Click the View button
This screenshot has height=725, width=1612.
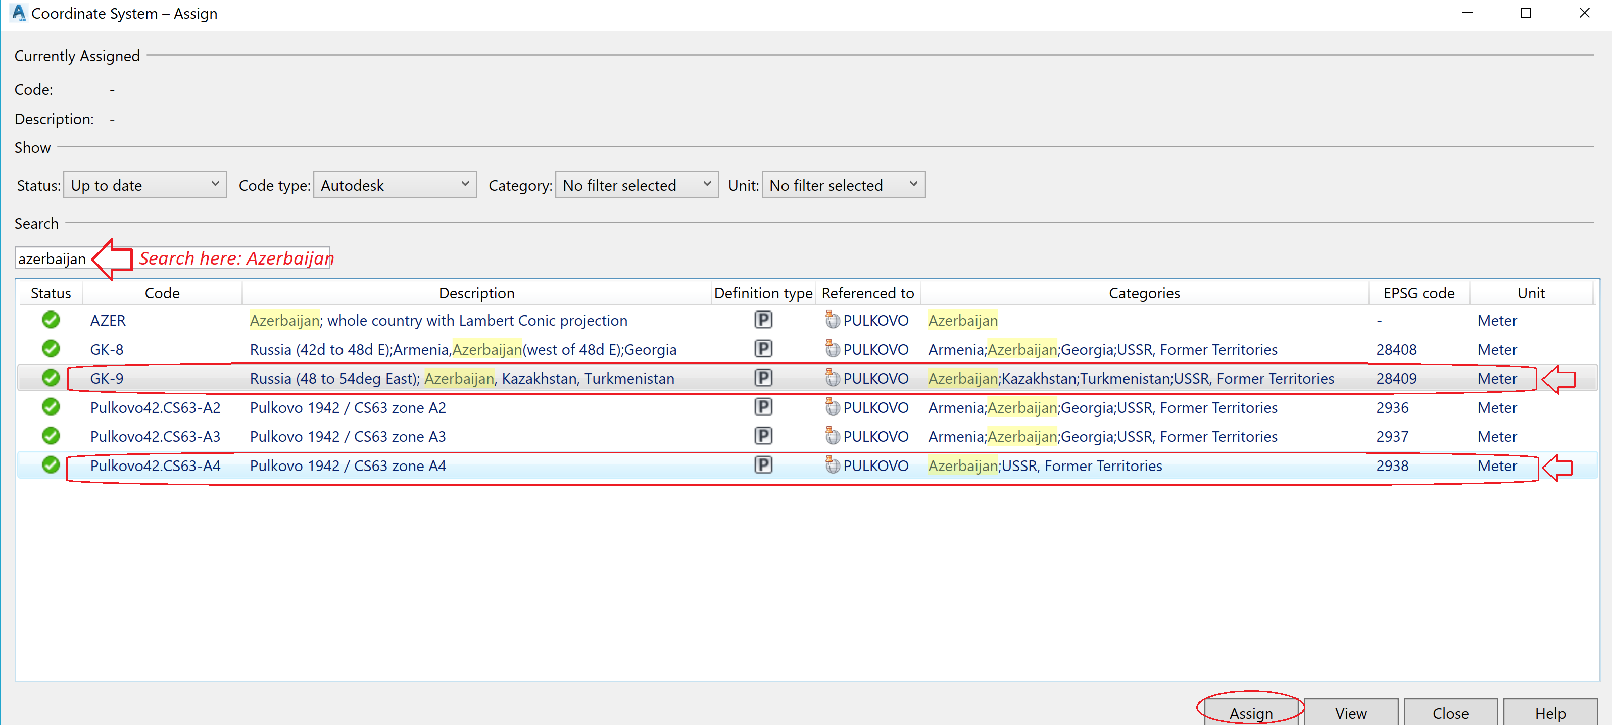tap(1350, 712)
